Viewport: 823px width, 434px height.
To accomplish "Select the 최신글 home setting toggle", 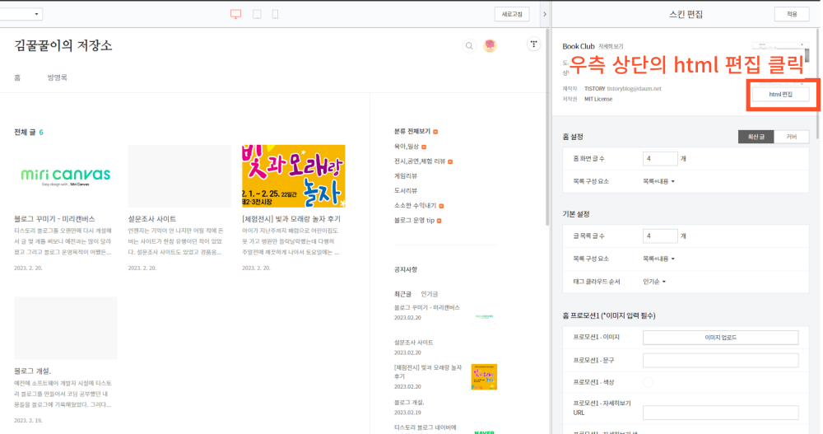I will (x=756, y=137).
